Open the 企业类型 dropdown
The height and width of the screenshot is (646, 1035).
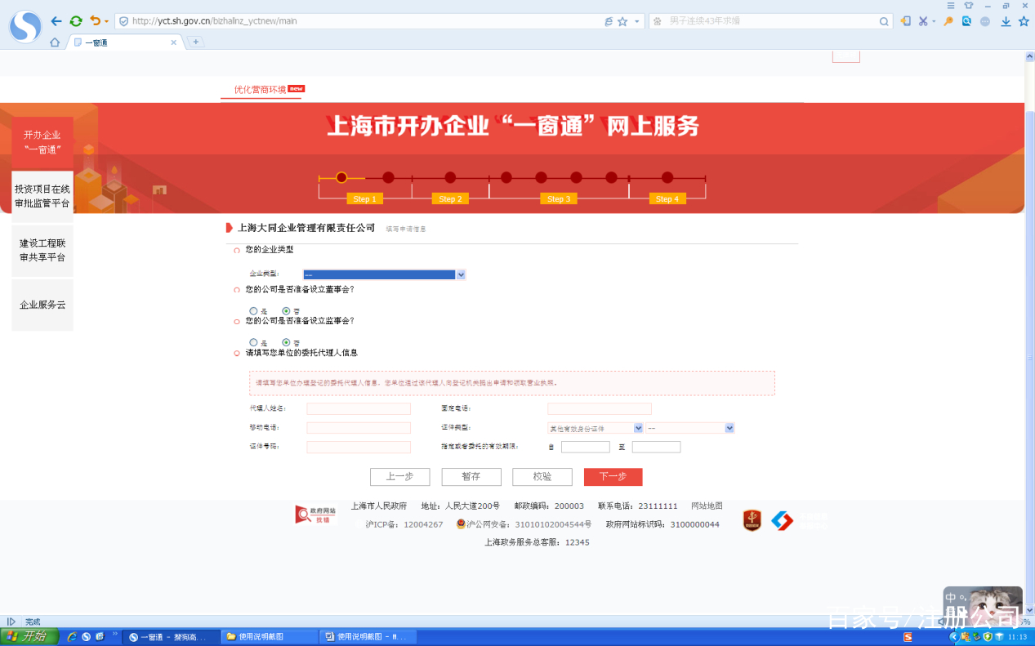[x=384, y=274]
